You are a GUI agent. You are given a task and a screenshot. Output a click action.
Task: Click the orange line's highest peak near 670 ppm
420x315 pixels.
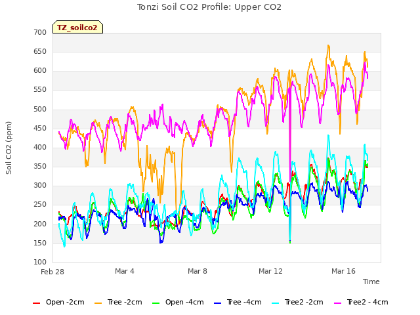tap(328, 46)
